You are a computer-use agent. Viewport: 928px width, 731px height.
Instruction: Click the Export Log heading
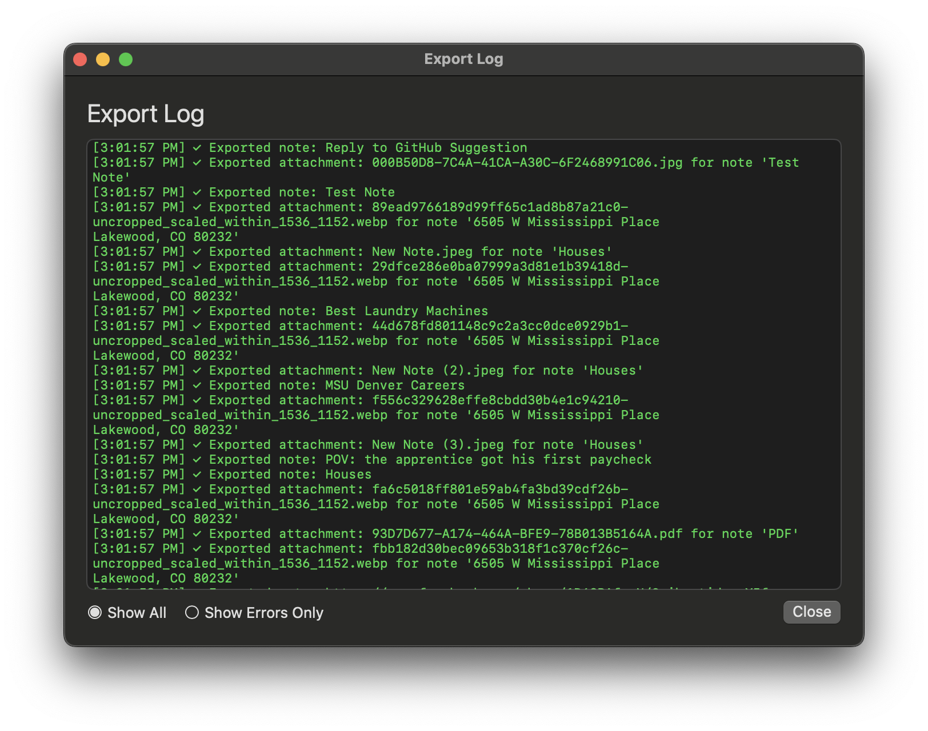pyautogui.click(x=146, y=114)
